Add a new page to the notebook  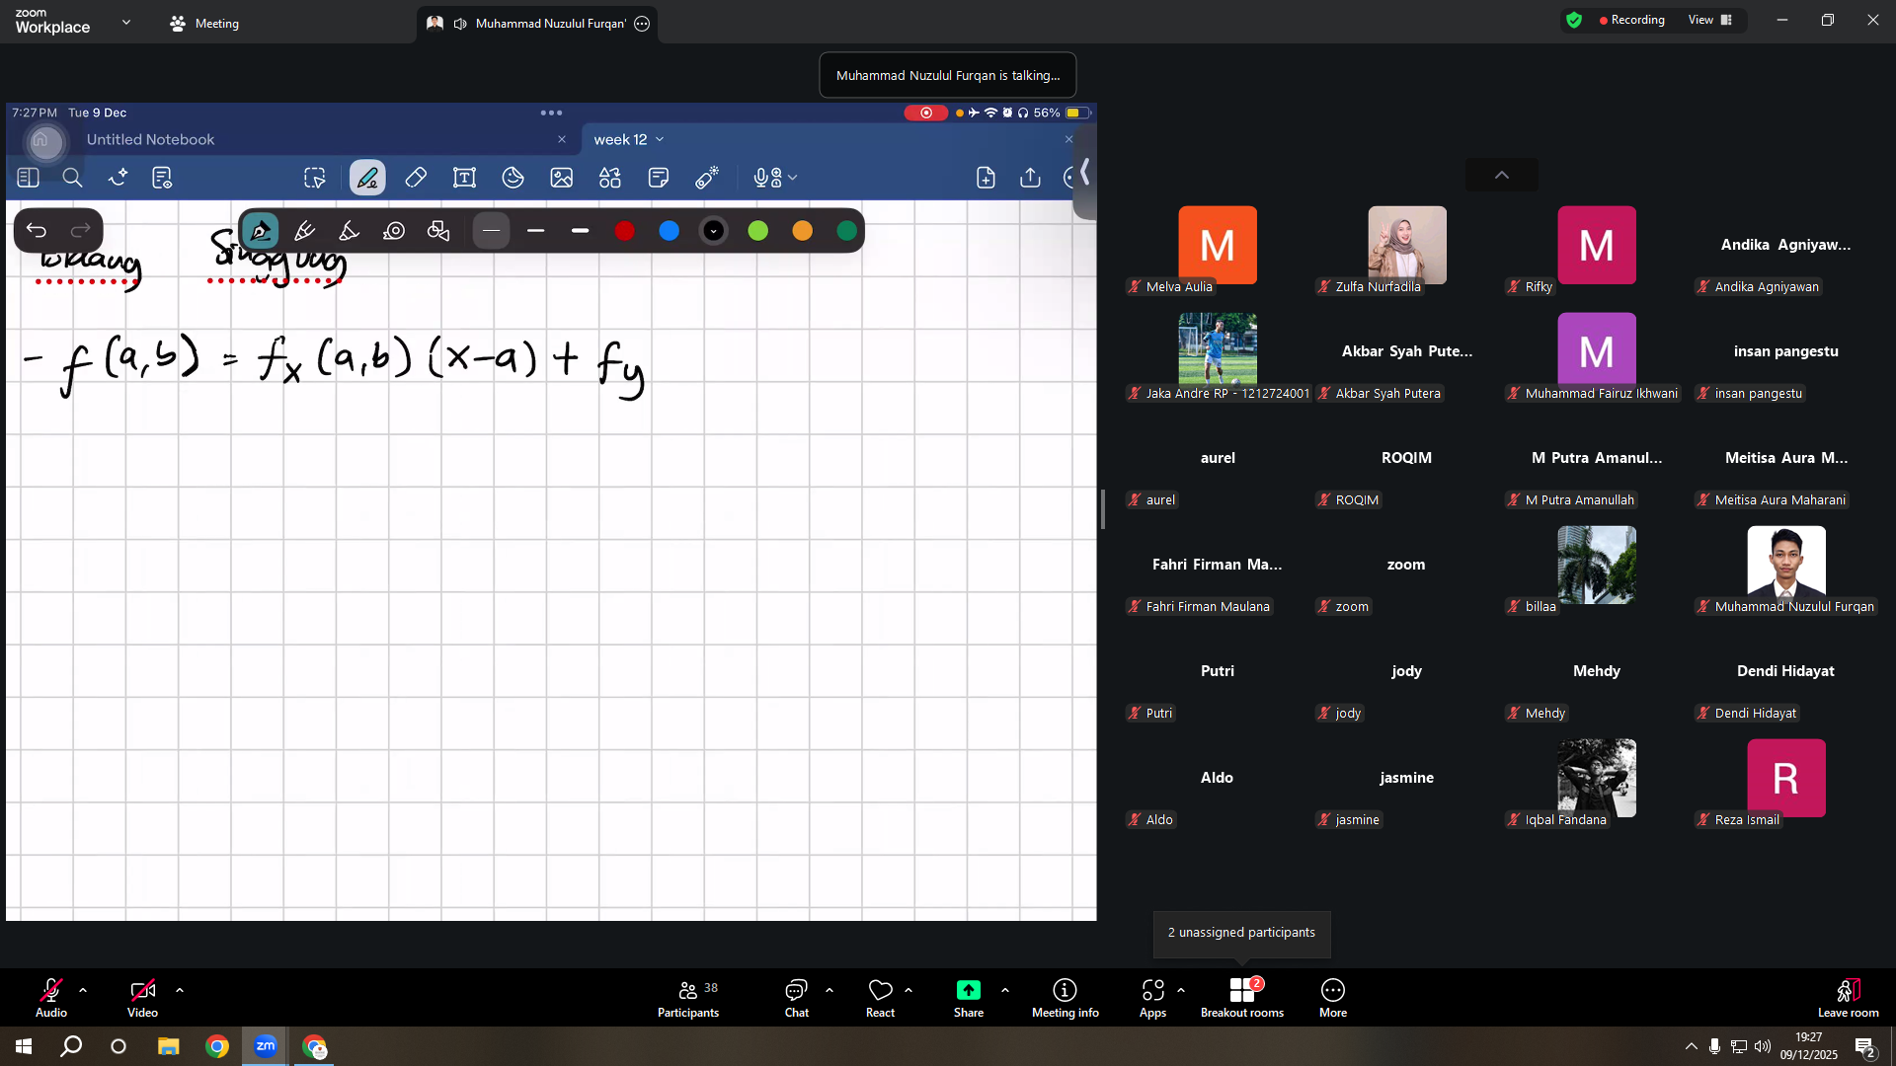tap(986, 178)
